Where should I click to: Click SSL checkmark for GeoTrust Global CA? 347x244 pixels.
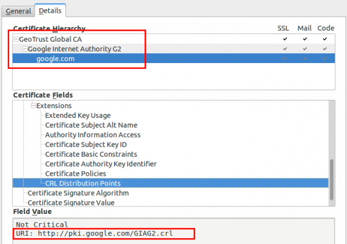click(x=285, y=39)
